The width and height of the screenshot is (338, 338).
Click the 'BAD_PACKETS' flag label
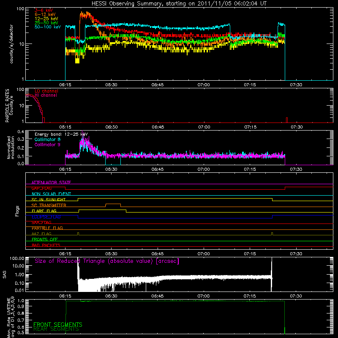tap(46, 245)
